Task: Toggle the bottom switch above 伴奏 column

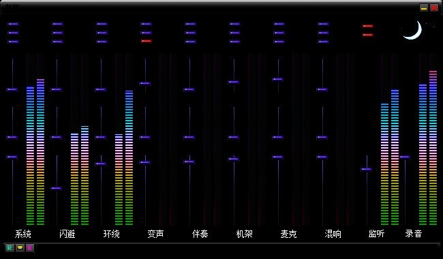Action: [x=190, y=42]
